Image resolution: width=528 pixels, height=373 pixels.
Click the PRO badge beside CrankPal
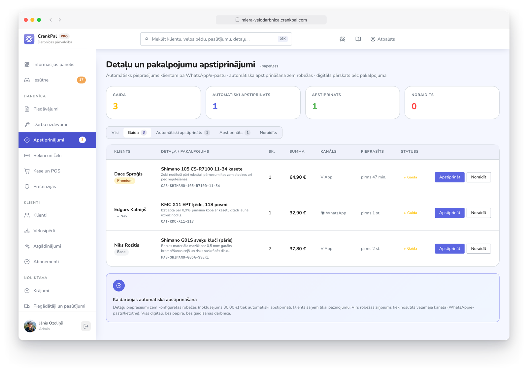point(64,36)
